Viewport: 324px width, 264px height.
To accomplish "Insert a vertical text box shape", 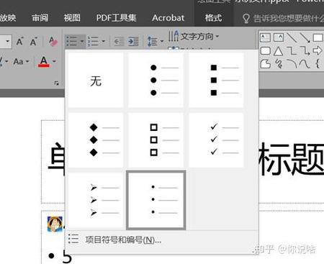I will tap(279, 37).
